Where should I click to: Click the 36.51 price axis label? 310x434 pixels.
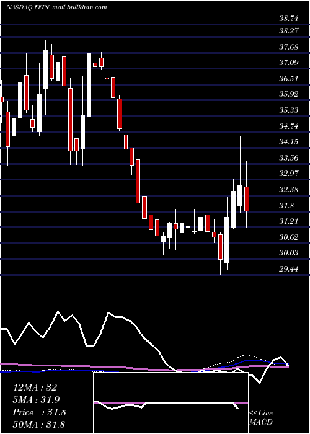[x=289, y=79]
